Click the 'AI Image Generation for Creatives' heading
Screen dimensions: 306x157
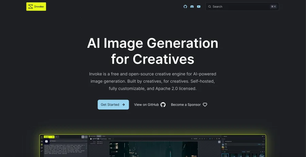153,51
